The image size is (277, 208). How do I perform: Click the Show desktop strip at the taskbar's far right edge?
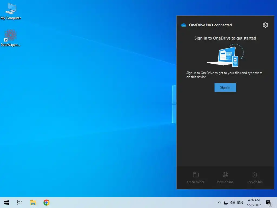tap(276, 203)
